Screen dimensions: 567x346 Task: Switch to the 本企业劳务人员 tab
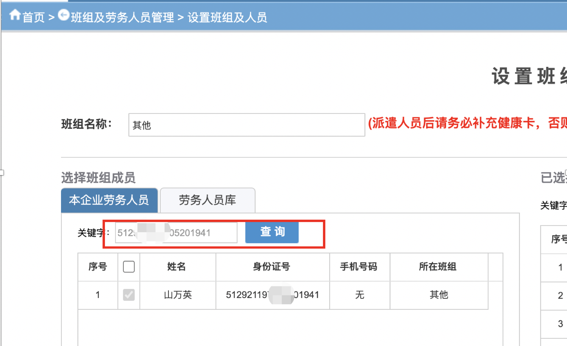coord(109,200)
